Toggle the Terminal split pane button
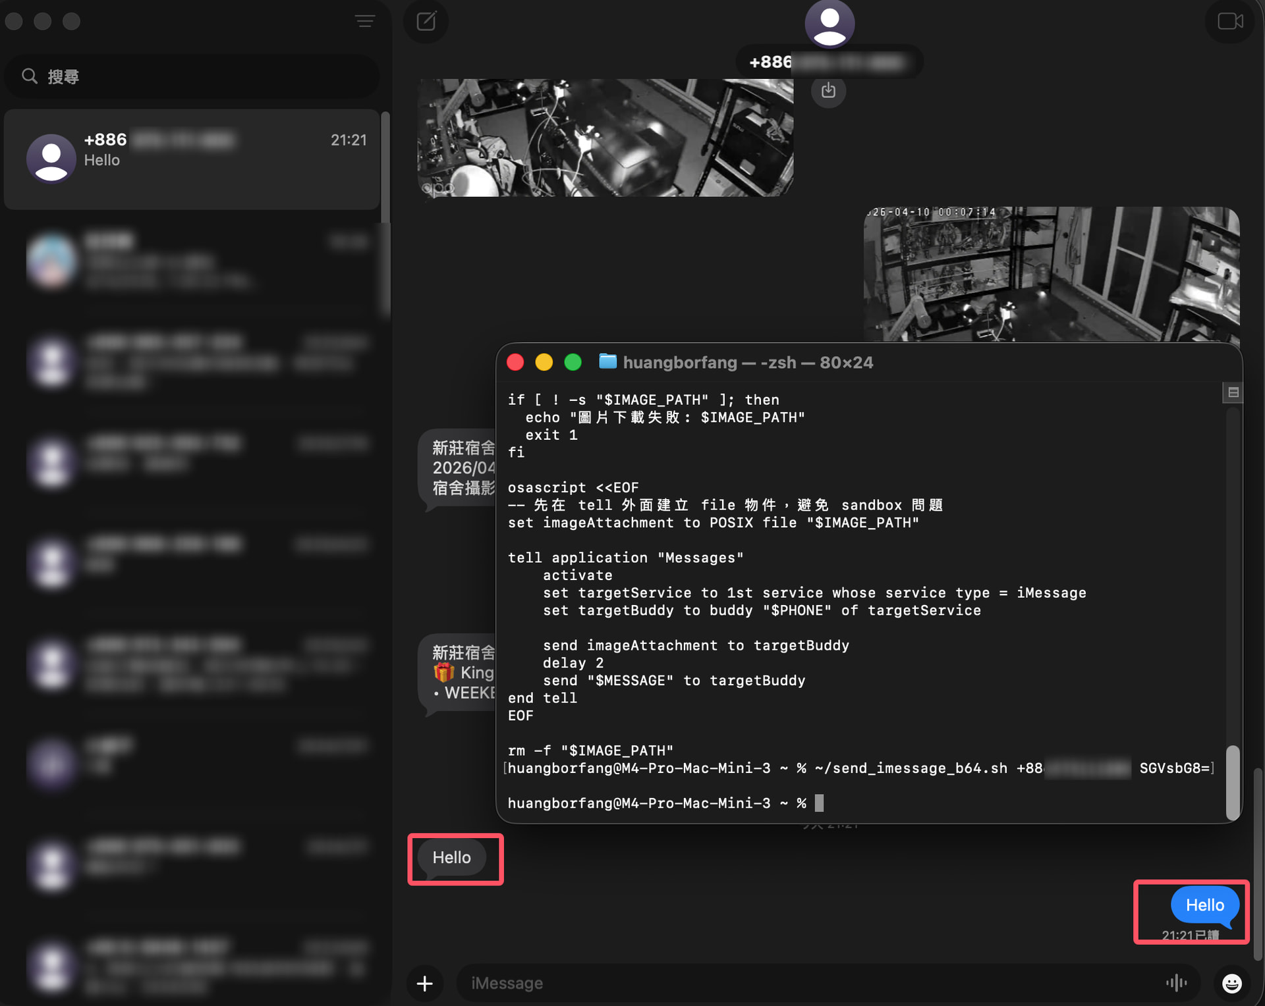Viewport: 1265px width, 1006px height. click(x=1233, y=392)
